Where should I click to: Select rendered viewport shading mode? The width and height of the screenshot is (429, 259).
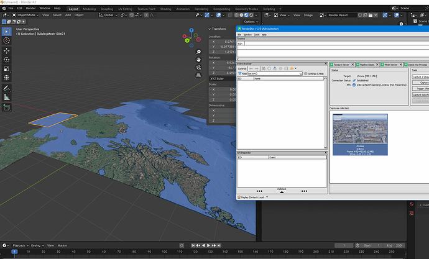(x=251, y=15)
